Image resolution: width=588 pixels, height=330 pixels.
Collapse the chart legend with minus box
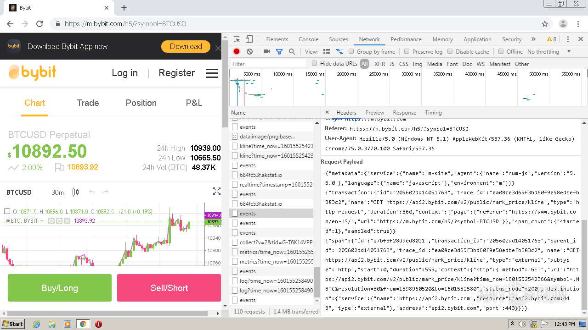click(x=7, y=211)
